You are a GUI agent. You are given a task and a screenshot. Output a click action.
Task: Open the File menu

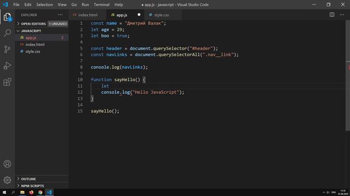coord(16,4)
